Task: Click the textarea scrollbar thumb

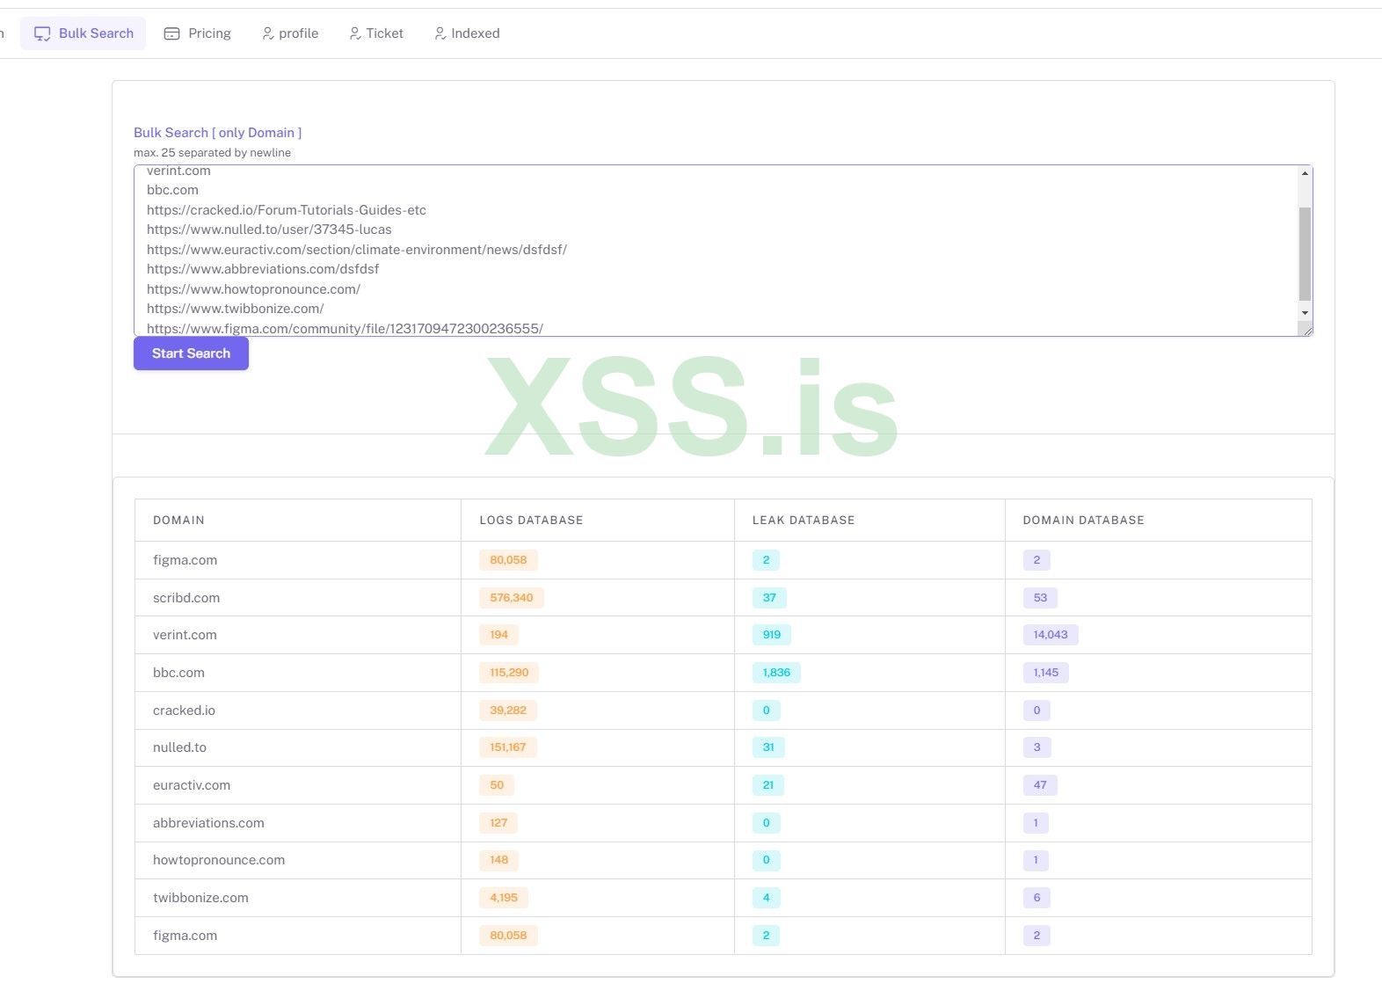Action: pyautogui.click(x=1305, y=254)
